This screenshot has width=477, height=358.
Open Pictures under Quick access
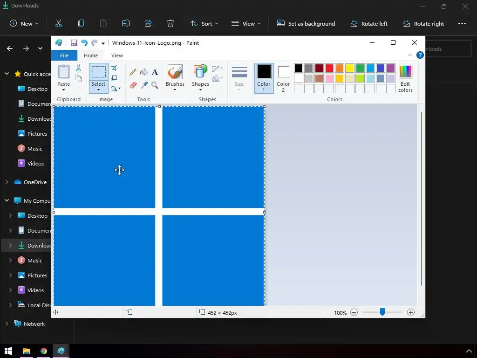click(33, 134)
